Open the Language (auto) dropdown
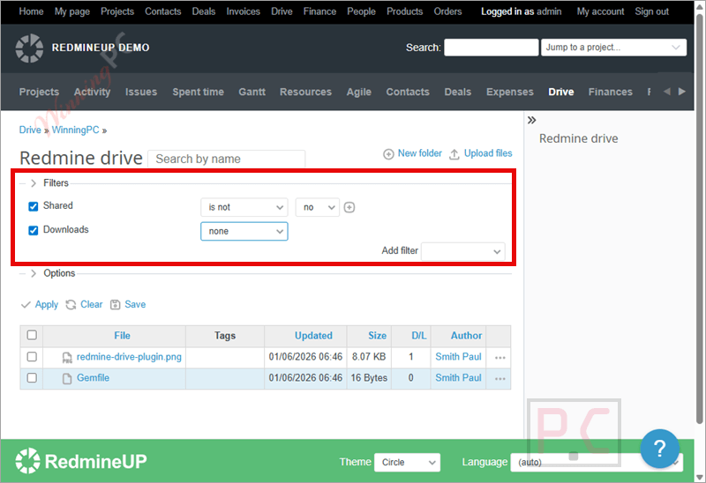Viewport: 706px width, 483px height. [x=597, y=463]
